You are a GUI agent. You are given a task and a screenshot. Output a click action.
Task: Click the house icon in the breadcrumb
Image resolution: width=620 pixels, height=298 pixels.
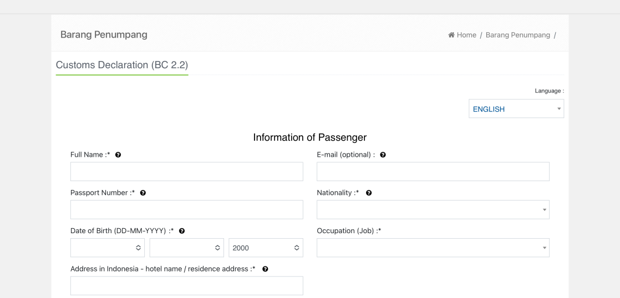451,35
